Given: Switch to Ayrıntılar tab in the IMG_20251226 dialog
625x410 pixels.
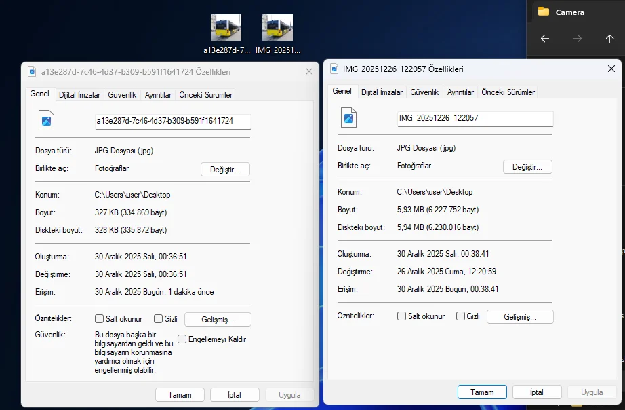Looking at the screenshot, I should [x=460, y=92].
